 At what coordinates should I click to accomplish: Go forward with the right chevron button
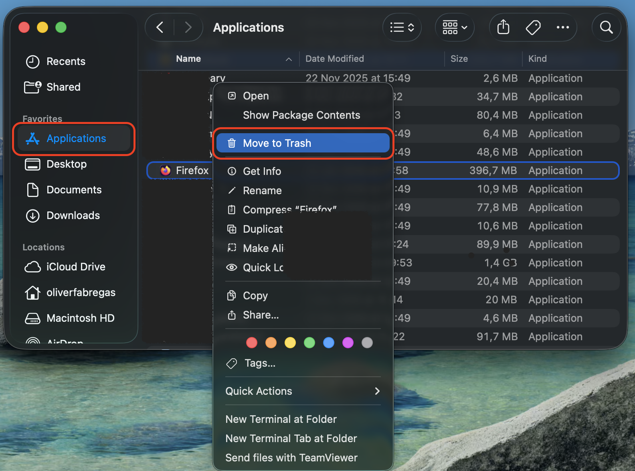click(188, 27)
